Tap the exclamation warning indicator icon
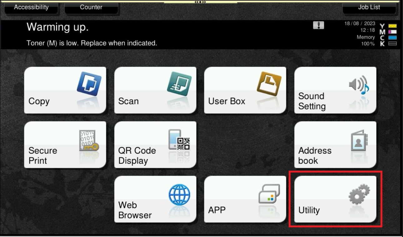403x237 pixels. click(318, 26)
